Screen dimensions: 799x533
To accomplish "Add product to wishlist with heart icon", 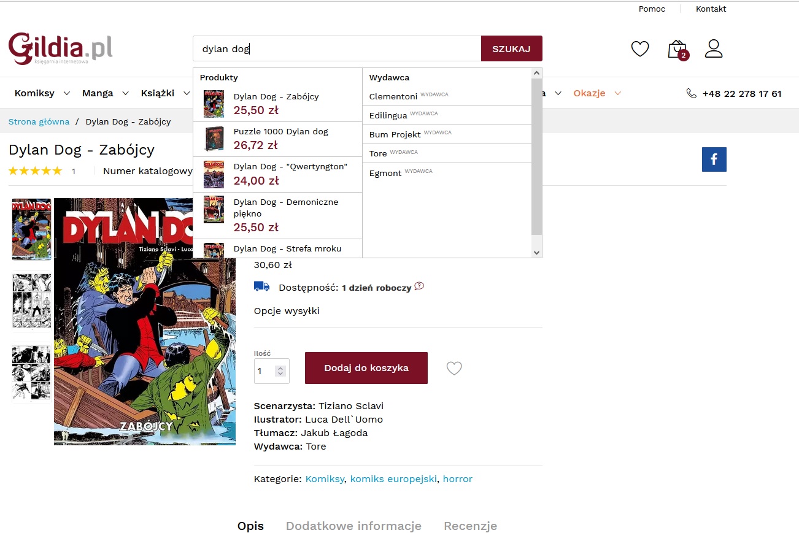I will coord(454,368).
